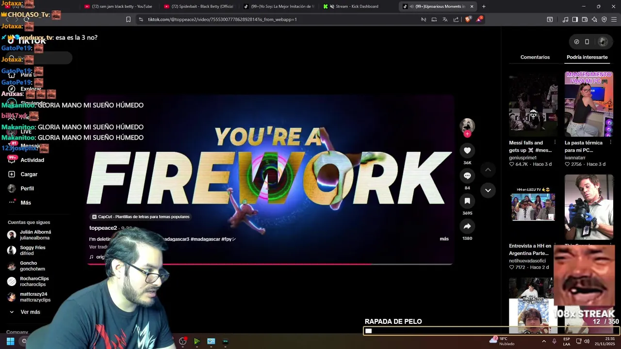Open the HH en LUZU TV video thumbnail

(533, 207)
